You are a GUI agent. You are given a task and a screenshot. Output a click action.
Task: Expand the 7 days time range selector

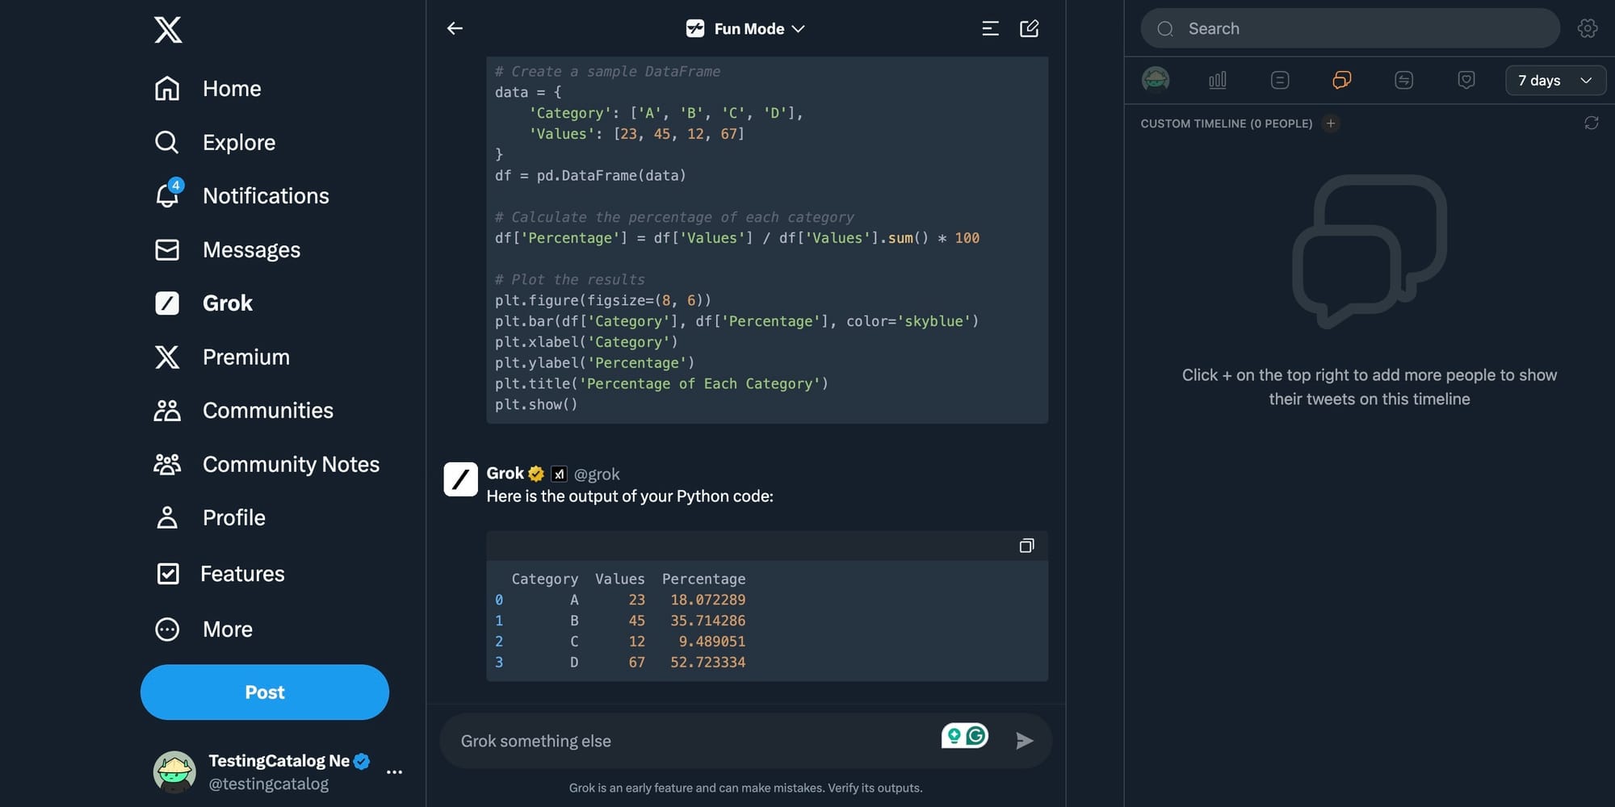tap(1554, 80)
